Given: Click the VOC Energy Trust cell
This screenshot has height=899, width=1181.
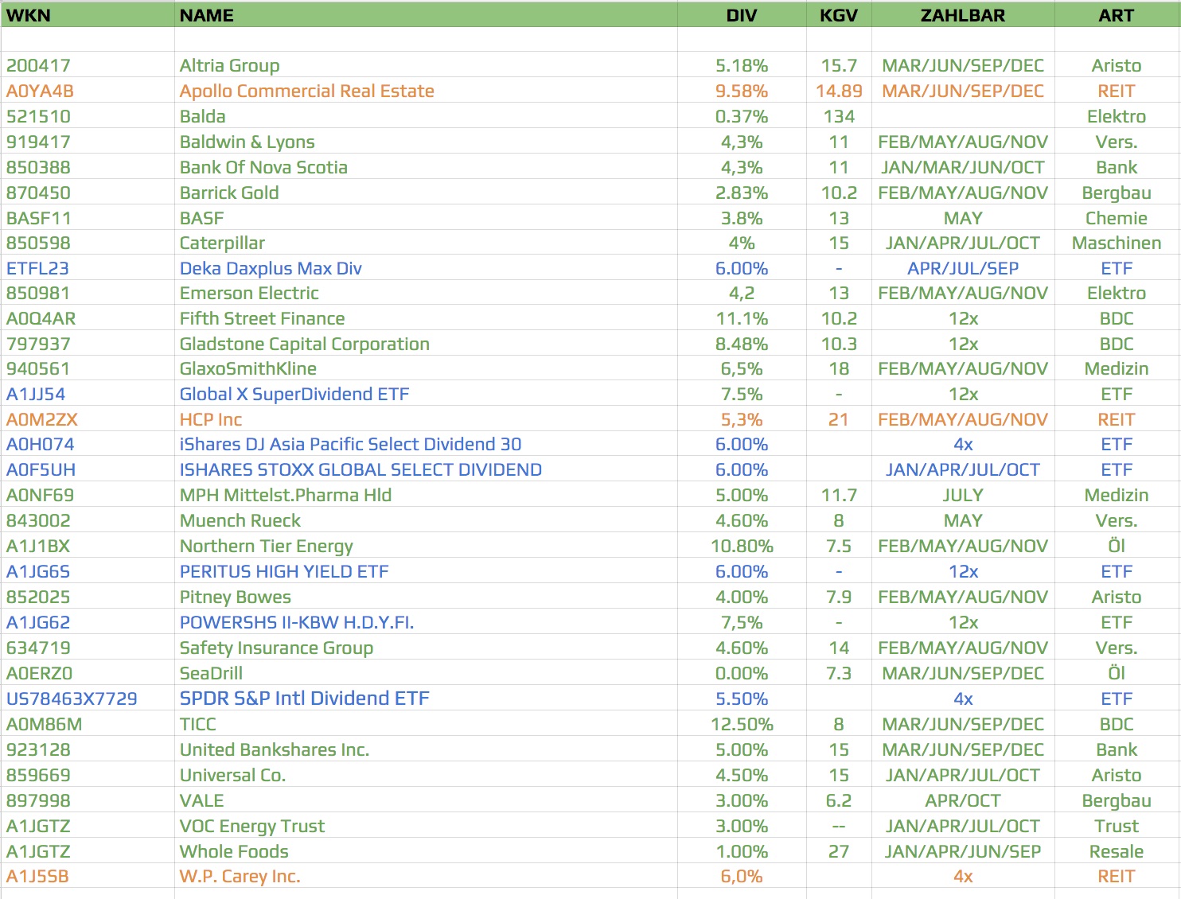Looking at the screenshot, I should coord(426,826).
